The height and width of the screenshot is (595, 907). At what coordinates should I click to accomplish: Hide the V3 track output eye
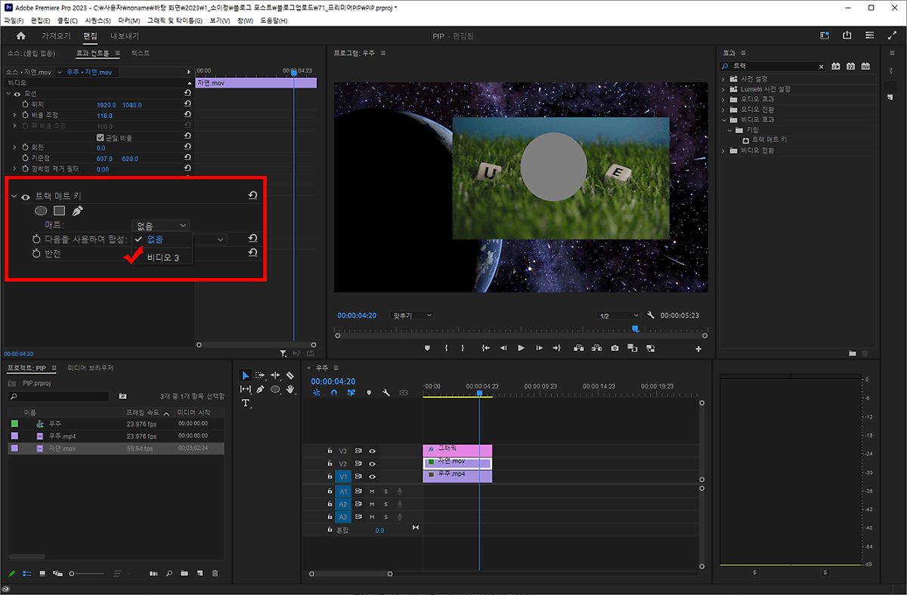[372, 451]
